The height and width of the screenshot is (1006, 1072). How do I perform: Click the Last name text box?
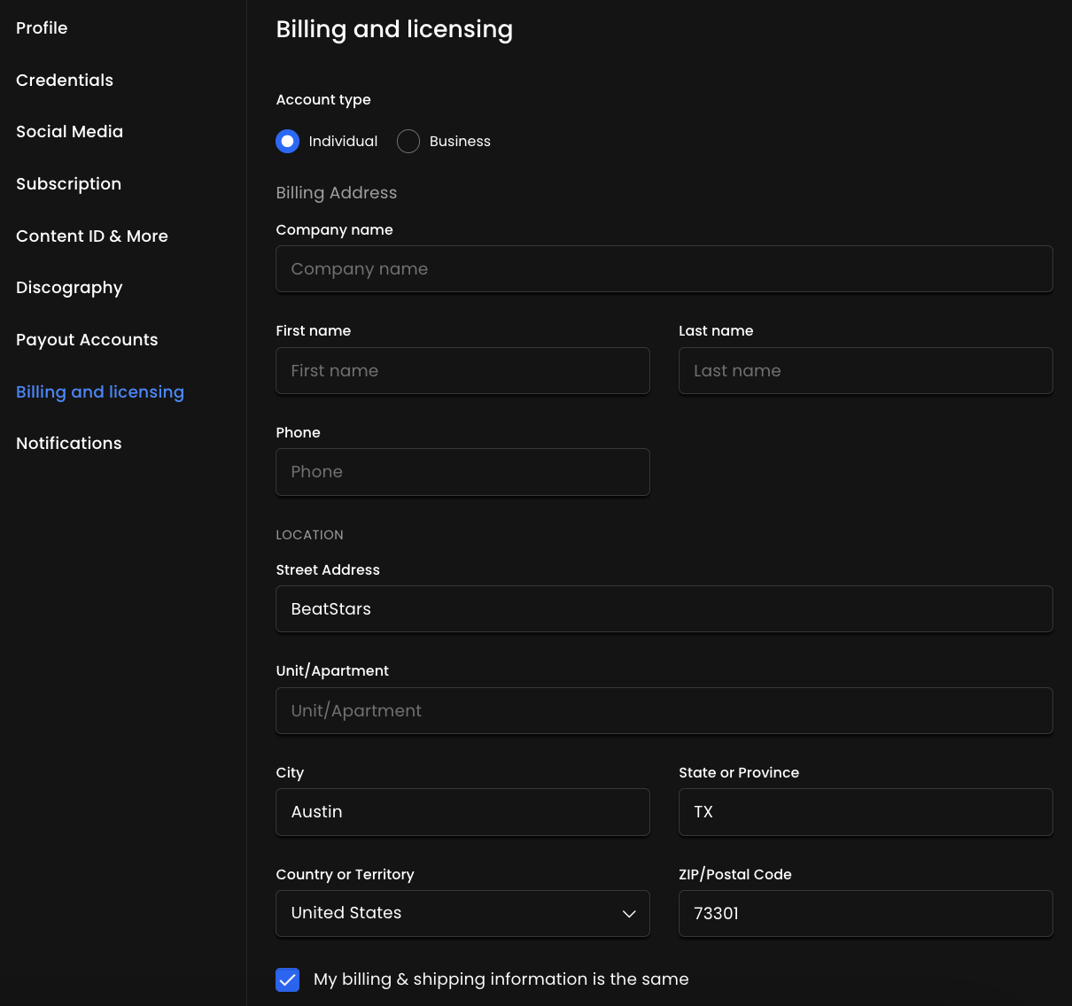865,371
